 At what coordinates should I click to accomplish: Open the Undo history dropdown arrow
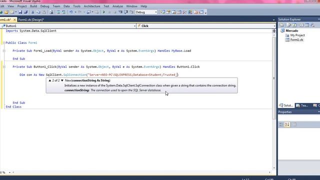75,12
